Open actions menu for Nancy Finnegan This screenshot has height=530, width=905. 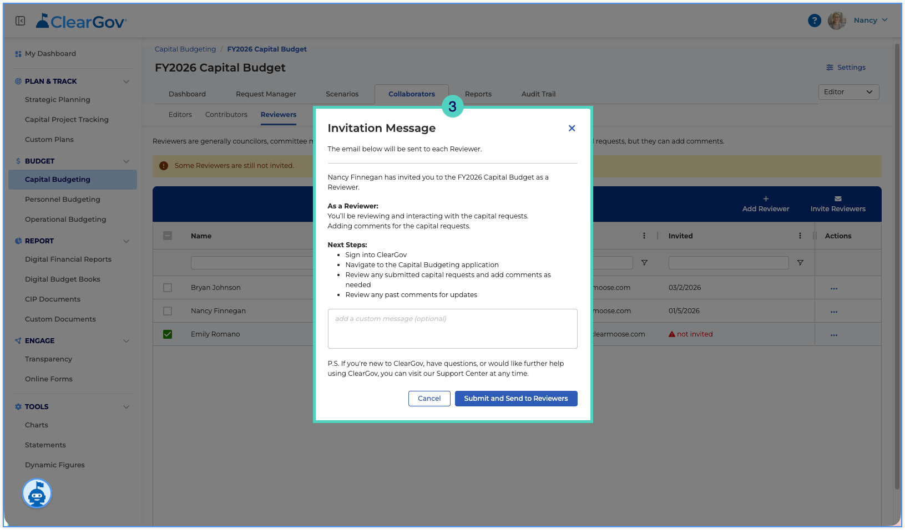pos(833,312)
